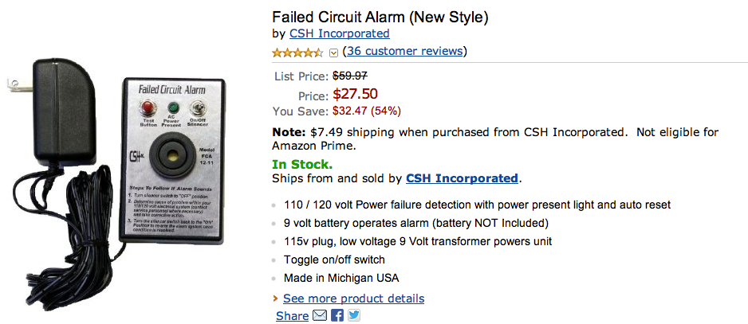Click the red Test Button in product photo
The image size is (748, 324).
[148, 107]
